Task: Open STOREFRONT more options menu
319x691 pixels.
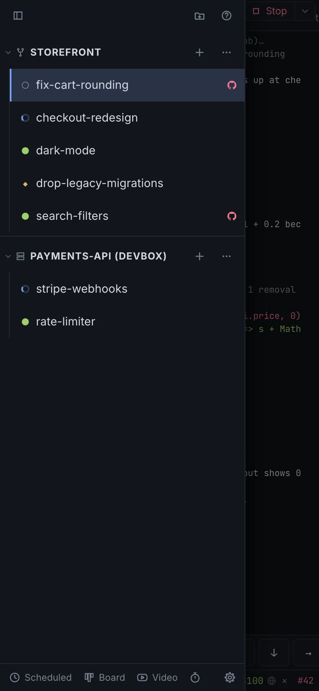Action: [227, 52]
